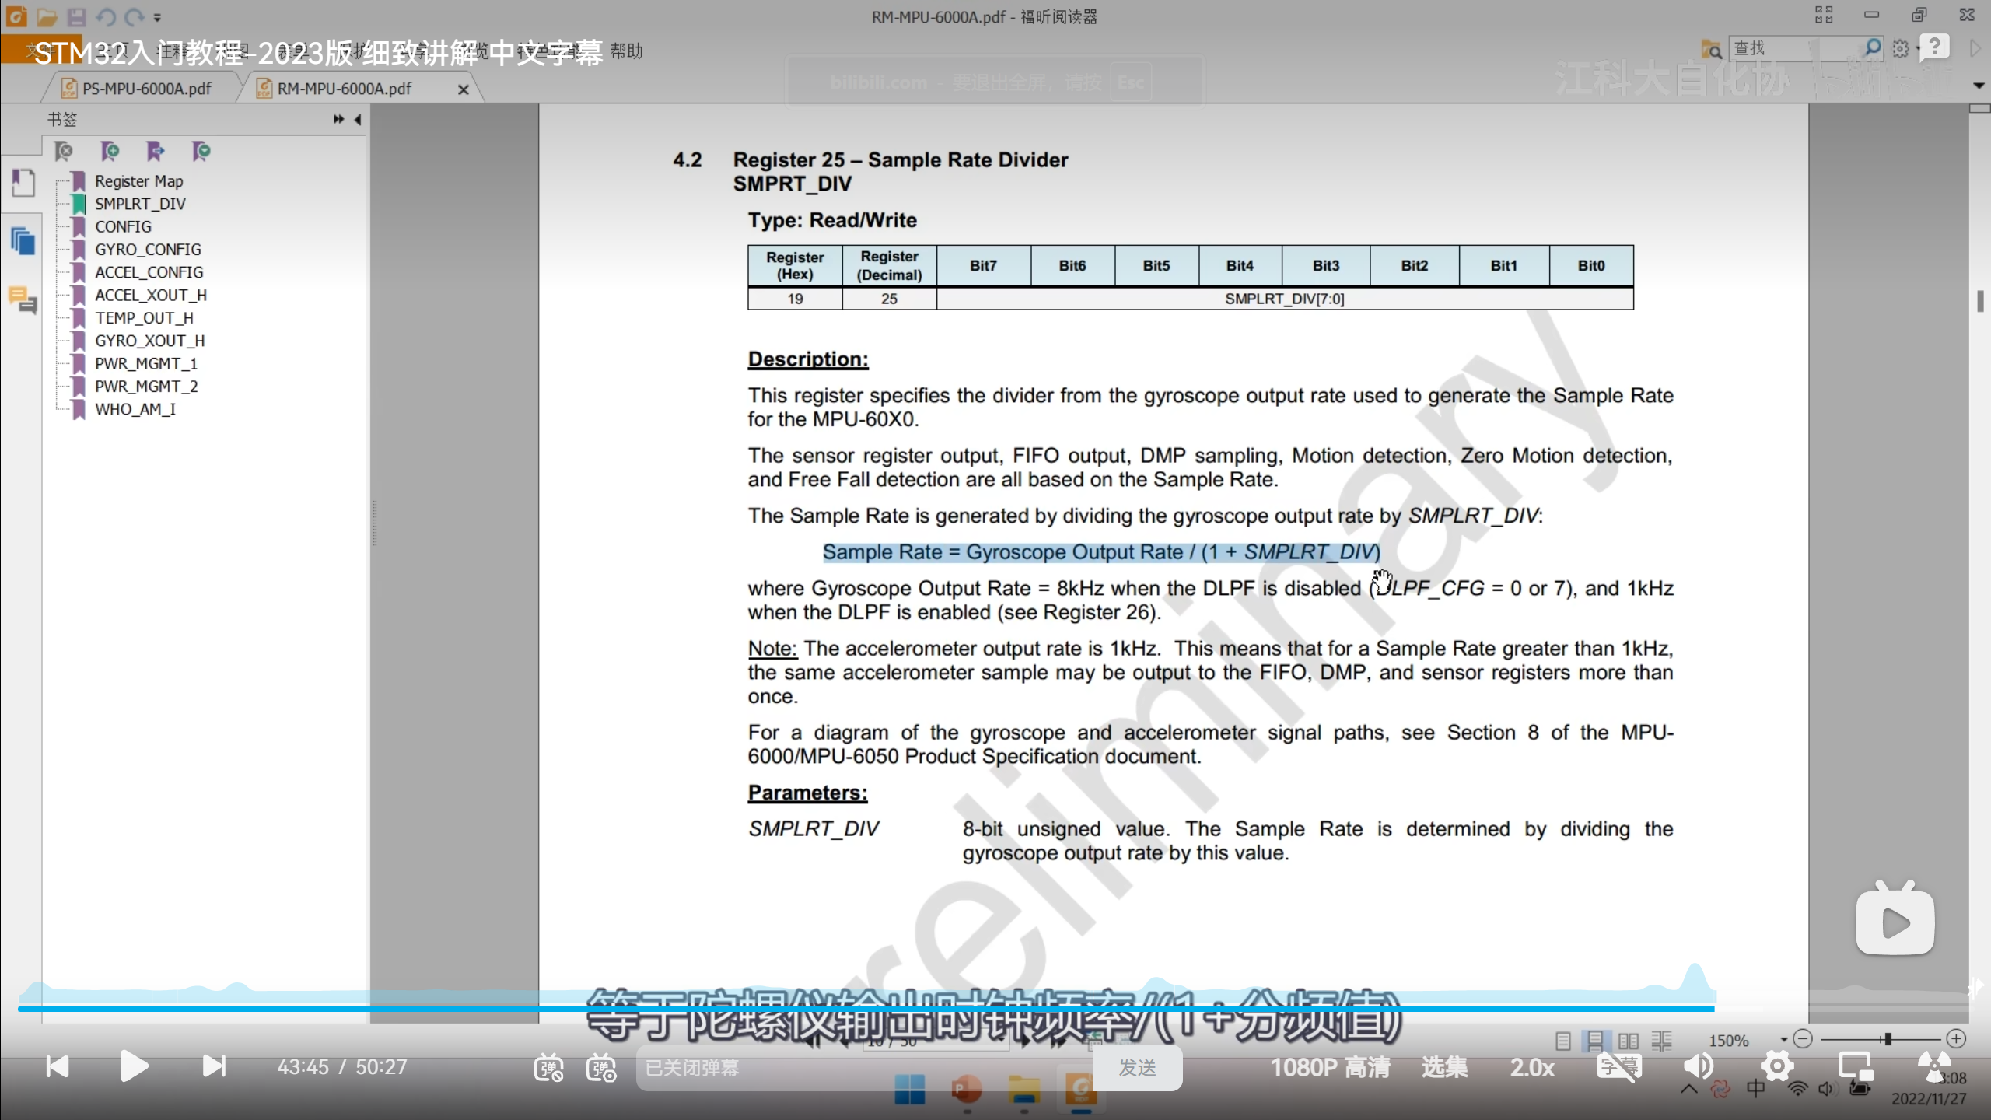Open the pages thumbnail panel icon
The width and height of the screenshot is (1991, 1120).
[23, 241]
